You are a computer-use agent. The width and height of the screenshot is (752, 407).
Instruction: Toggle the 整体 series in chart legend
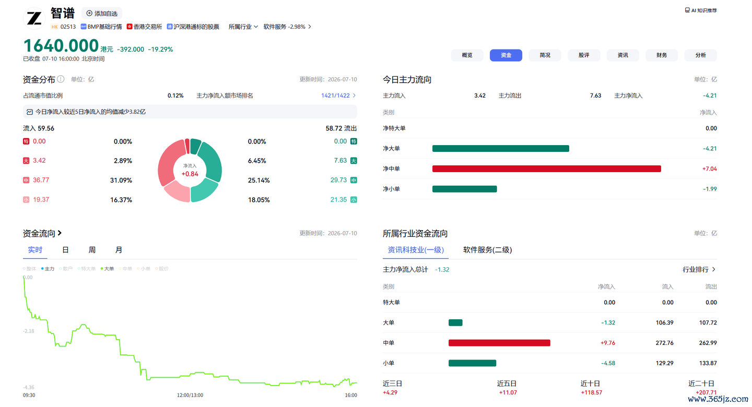tap(30, 269)
